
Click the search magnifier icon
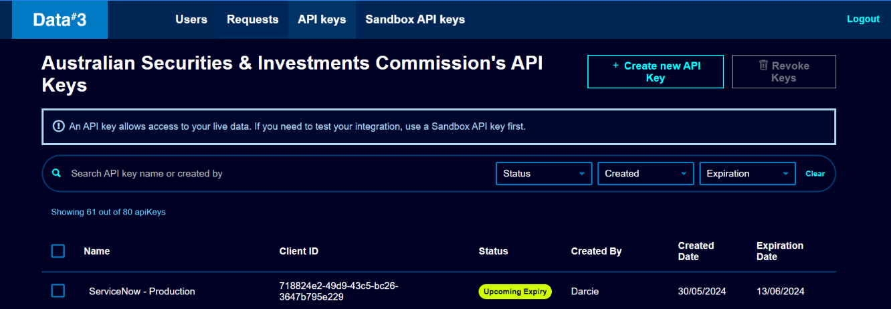click(x=56, y=173)
